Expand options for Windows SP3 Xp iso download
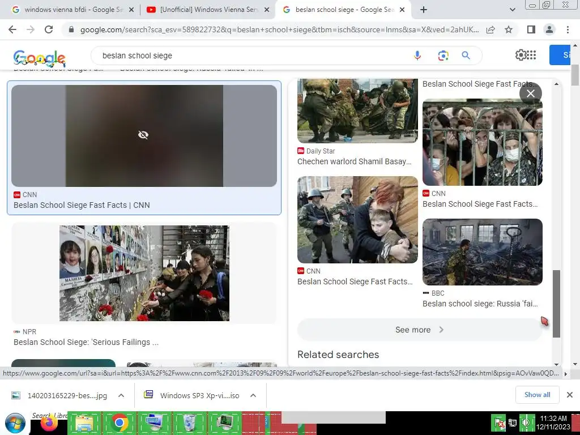Image resolution: width=580 pixels, height=435 pixels. (x=253, y=395)
